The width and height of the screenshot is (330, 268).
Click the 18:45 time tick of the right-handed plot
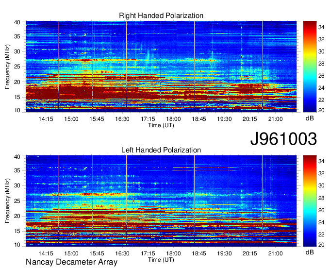pos(199,119)
